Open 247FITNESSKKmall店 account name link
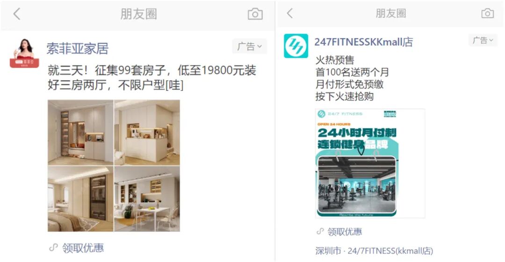The height and width of the screenshot is (262, 505). [364, 42]
